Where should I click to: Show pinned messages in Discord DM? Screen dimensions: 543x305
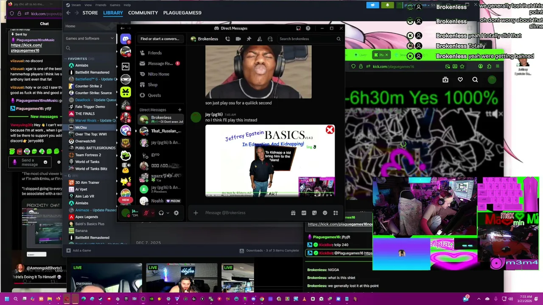(249, 39)
